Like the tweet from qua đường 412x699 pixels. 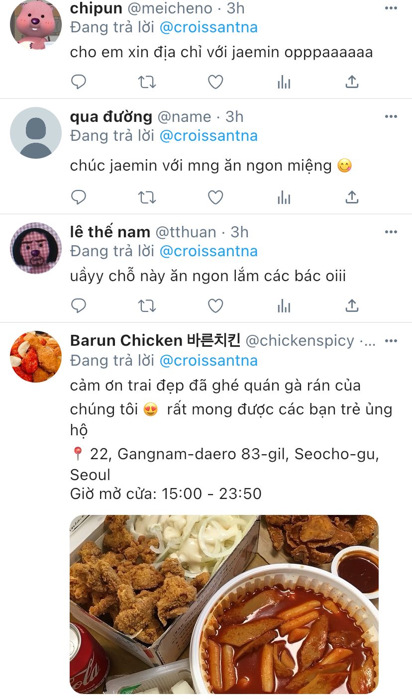click(215, 198)
